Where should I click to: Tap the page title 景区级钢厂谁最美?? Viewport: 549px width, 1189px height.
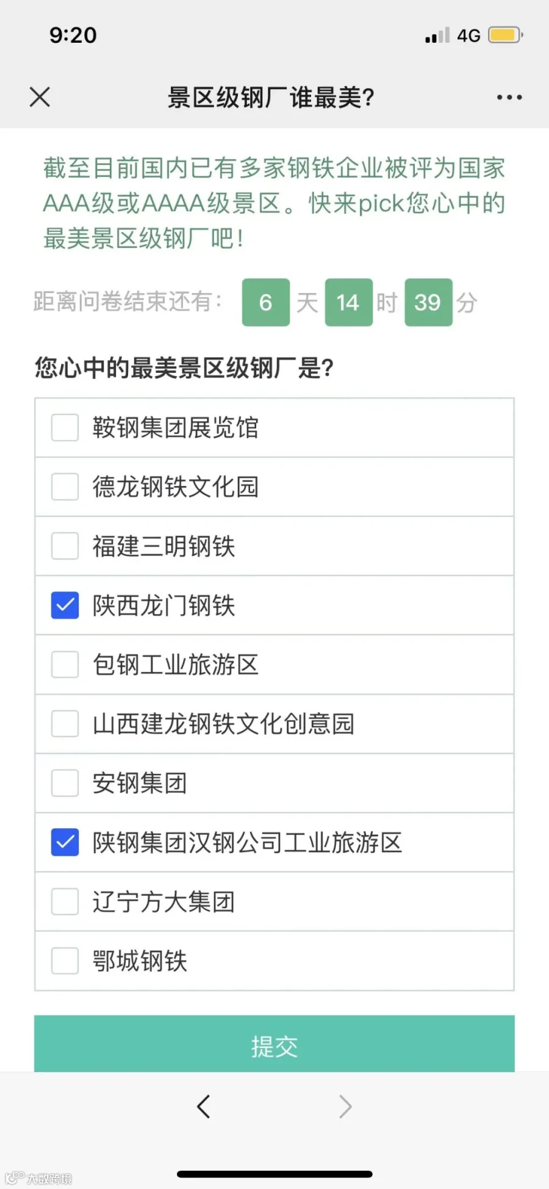[x=271, y=97]
